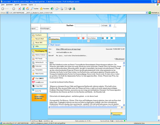This screenshot has width=160, height=125.
Task: Open the Favoriten menu in menu bar
Action: (24, 5)
